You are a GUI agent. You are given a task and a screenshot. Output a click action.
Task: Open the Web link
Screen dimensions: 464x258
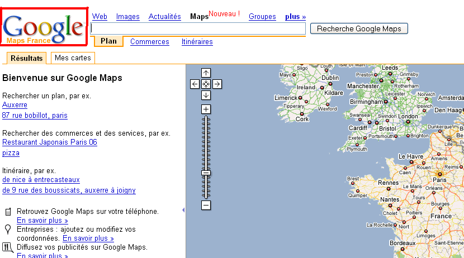pyautogui.click(x=100, y=17)
